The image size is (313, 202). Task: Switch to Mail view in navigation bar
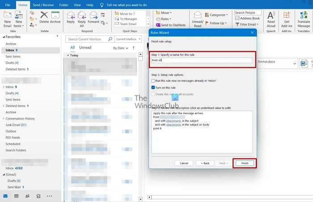pos(5,196)
